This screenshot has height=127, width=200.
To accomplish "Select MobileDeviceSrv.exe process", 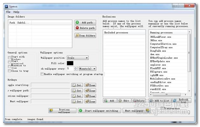I will point(163,79).
